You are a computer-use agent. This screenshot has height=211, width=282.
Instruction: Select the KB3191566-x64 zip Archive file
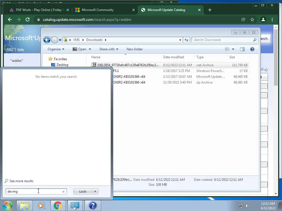181,82
